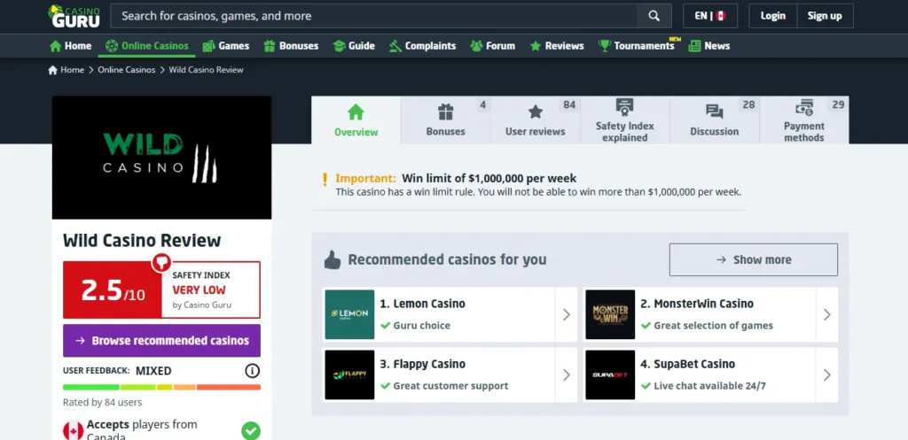The height and width of the screenshot is (440, 908).
Task: Click the Home breadcrumb link
Action: click(66, 70)
